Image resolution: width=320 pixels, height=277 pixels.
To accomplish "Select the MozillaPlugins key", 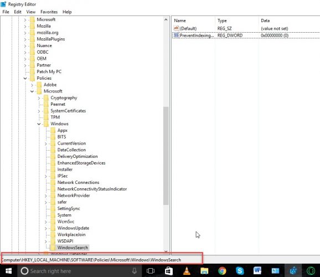I will pos(50,39).
